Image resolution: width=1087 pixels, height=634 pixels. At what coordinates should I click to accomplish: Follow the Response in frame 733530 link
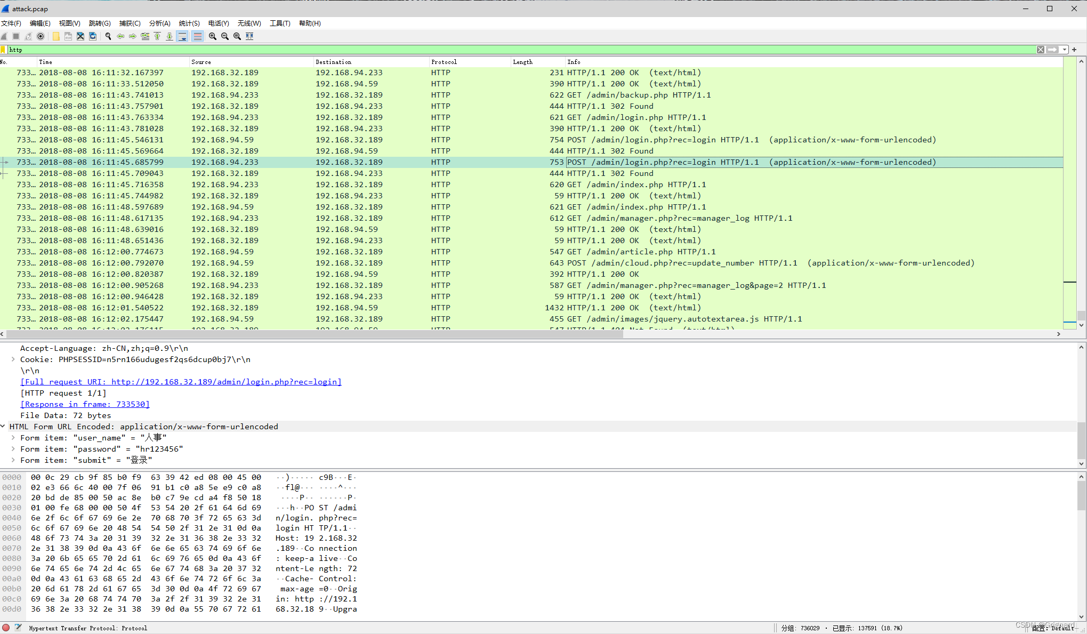[x=85, y=404]
